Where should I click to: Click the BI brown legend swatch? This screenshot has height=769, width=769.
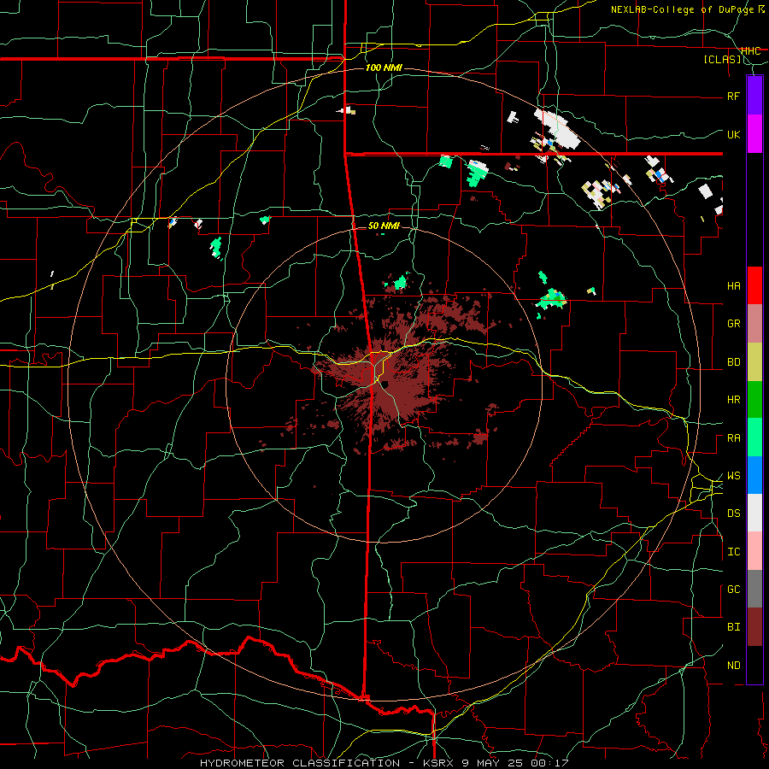point(754,627)
